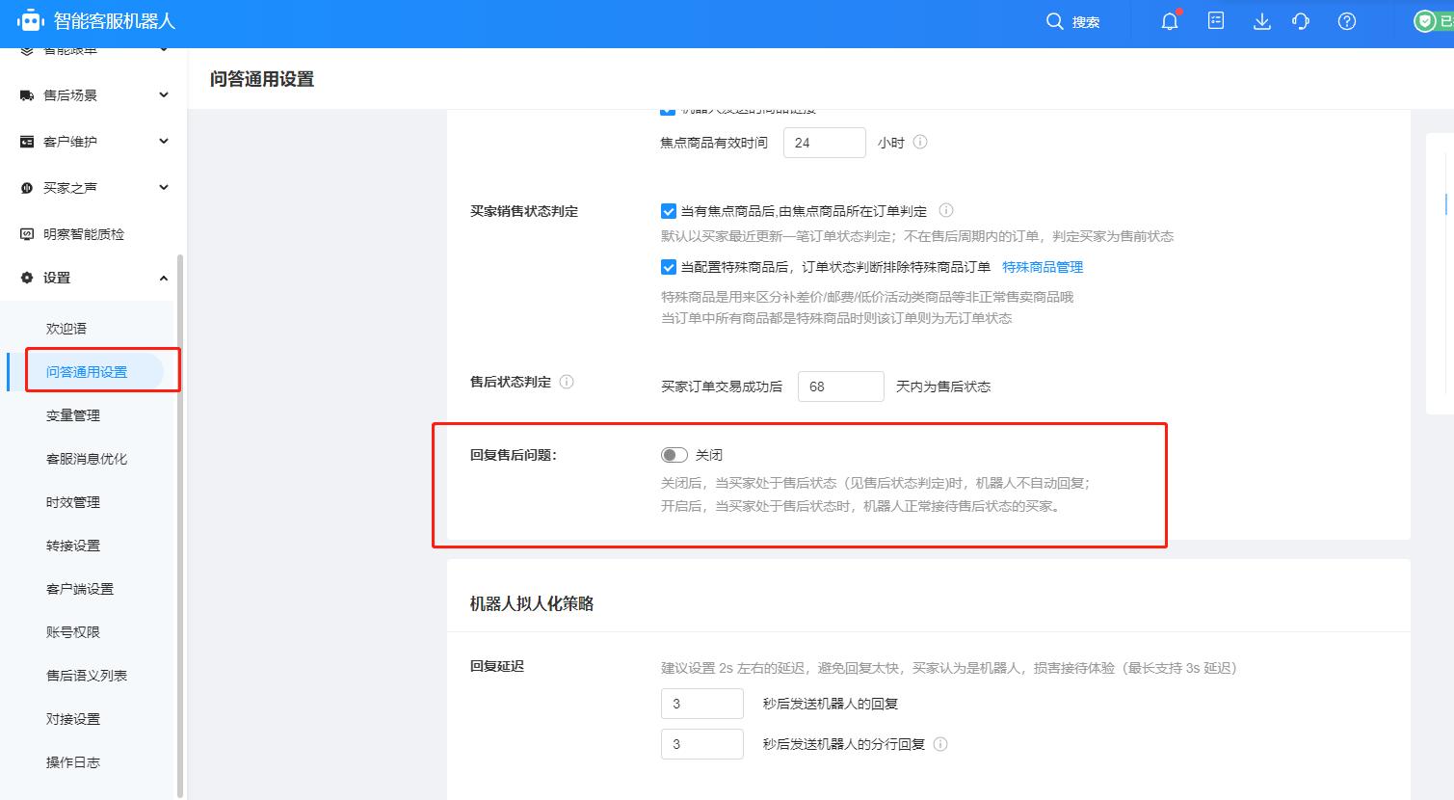This screenshot has height=800, width=1454.
Task: Click info icon after 由焦点商品所在订单判定
Action: pyautogui.click(x=946, y=210)
